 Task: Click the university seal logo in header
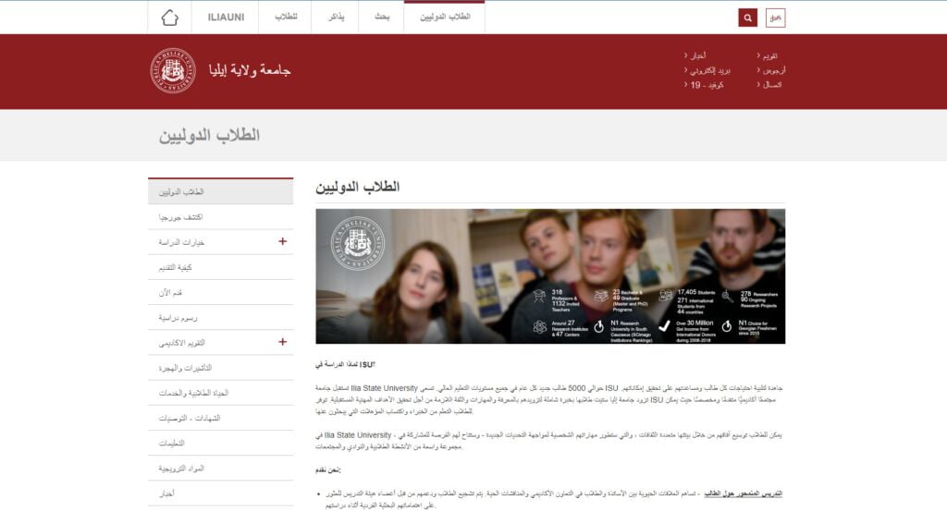point(173,70)
